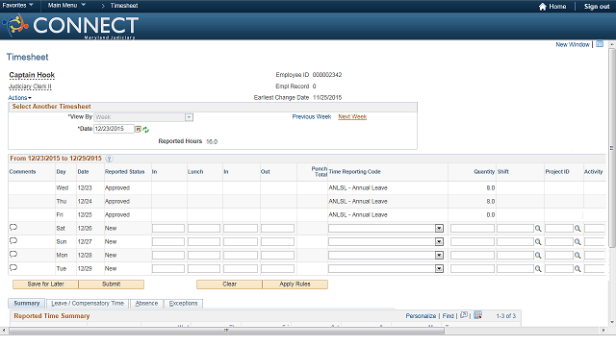Expand the Actions menu under the employee name
This screenshot has height=346, width=616.
(19, 98)
